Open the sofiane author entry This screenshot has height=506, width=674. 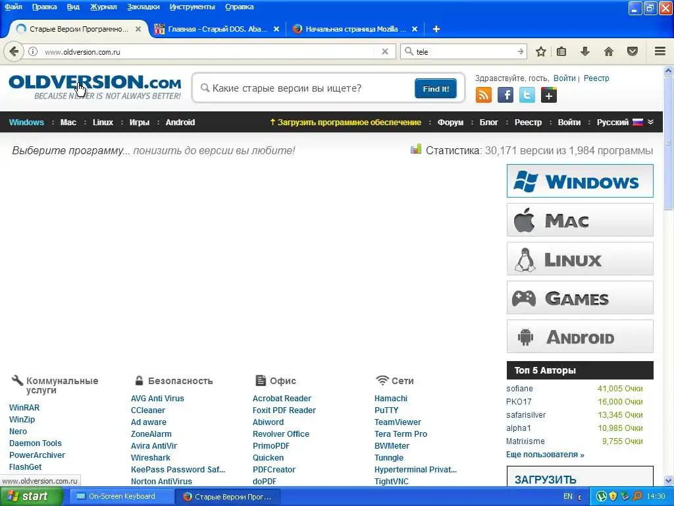[519, 389]
